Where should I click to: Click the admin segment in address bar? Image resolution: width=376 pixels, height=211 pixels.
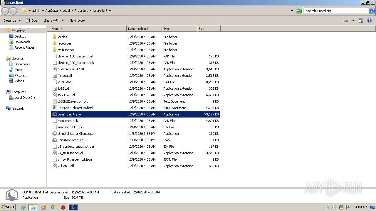pos(36,11)
